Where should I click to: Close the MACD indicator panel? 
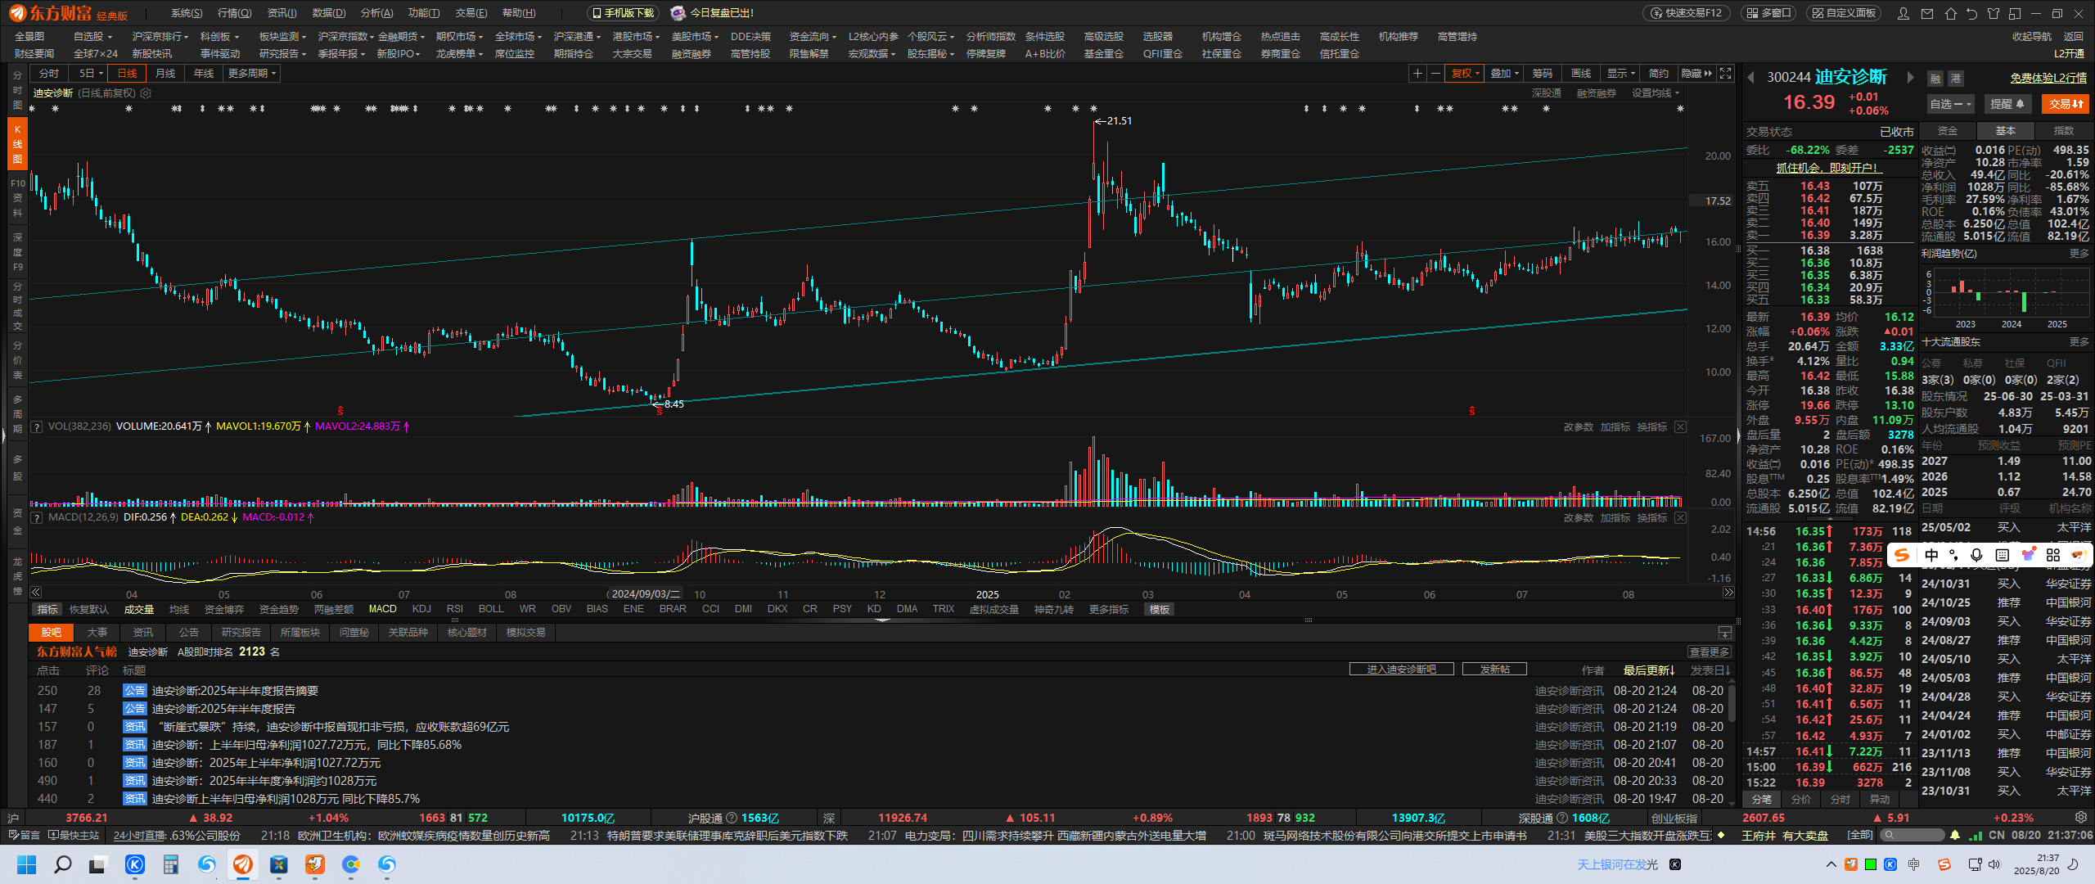coord(1680,517)
